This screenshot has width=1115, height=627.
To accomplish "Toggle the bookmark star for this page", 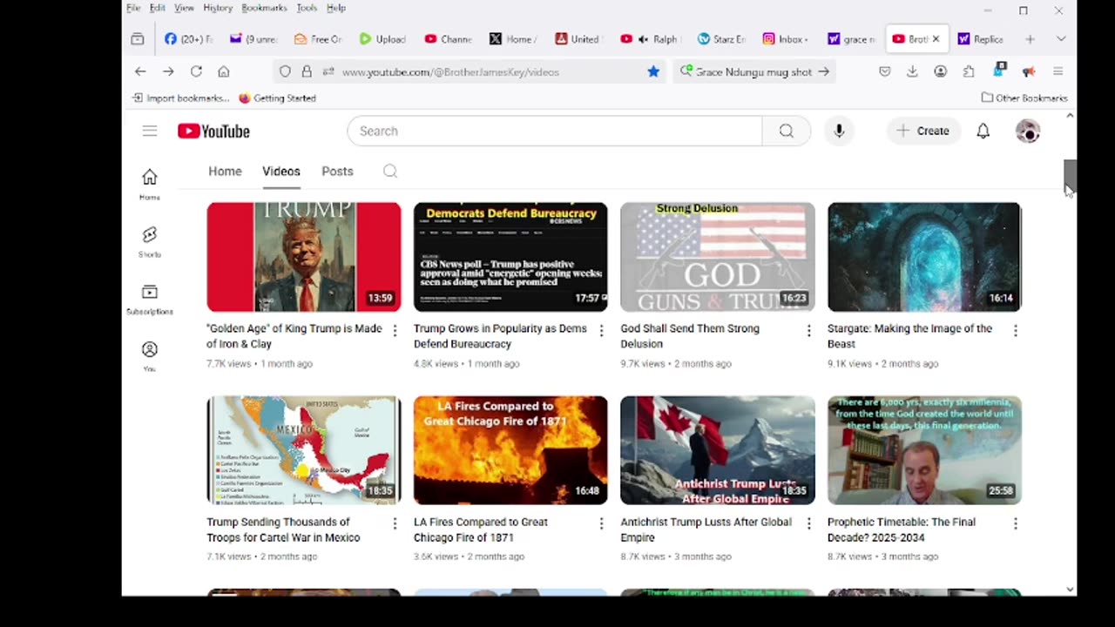I will 653,71.
